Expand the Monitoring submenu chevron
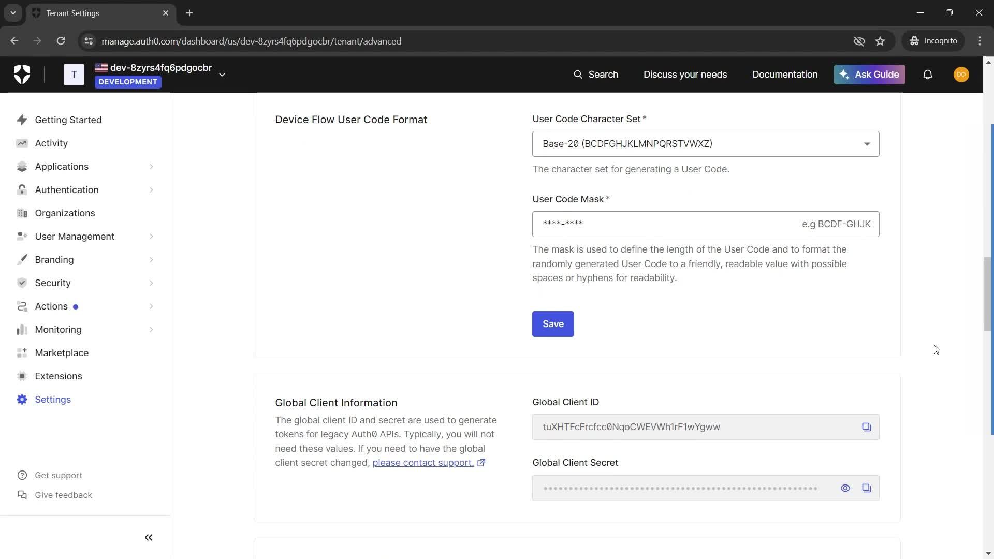994x559 pixels. coord(151,330)
